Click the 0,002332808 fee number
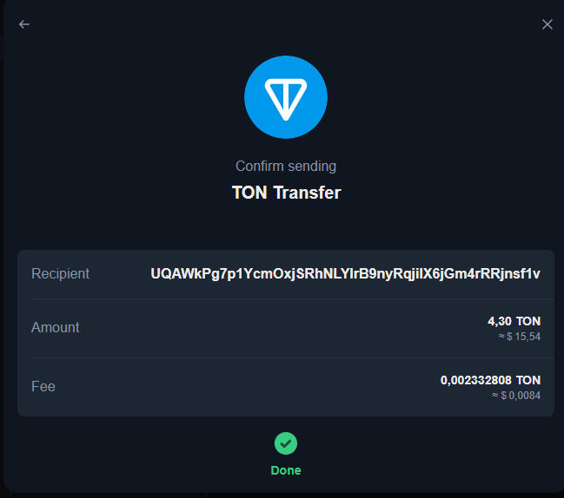The image size is (564, 498). [x=476, y=380]
